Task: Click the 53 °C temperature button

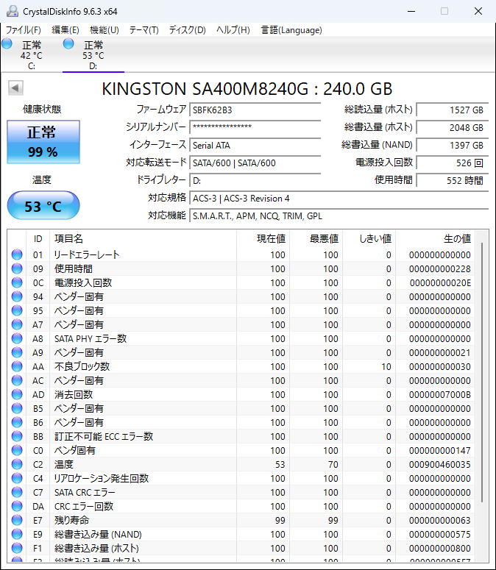Action: click(x=43, y=205)
